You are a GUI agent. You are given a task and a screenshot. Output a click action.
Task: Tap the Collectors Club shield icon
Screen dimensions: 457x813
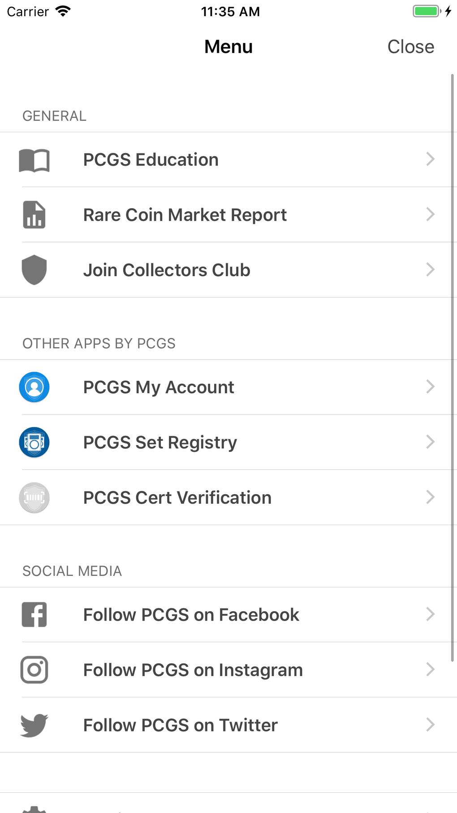(34, 270)
